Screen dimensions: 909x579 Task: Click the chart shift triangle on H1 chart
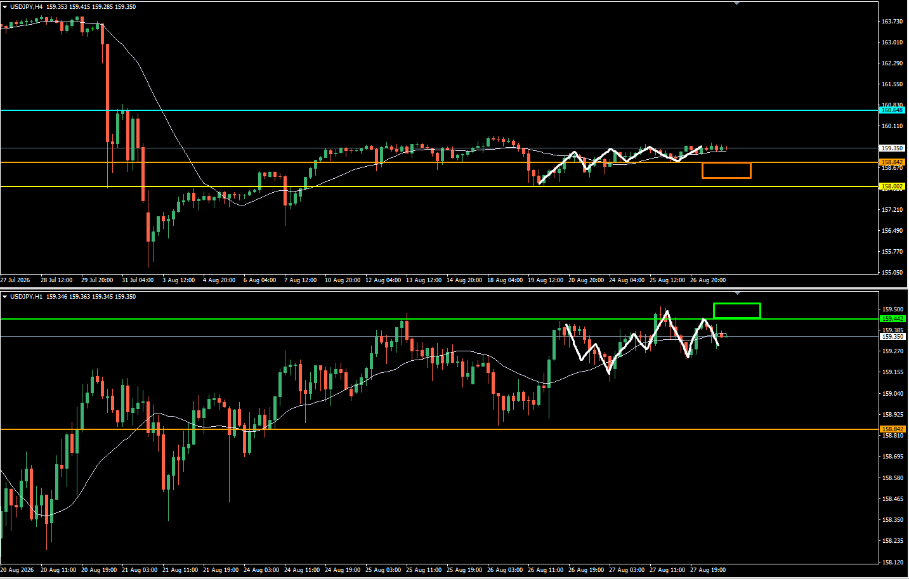[x=736, y=293]
